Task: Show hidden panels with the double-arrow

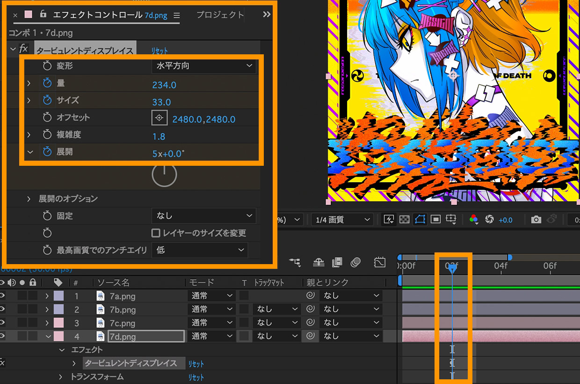Action: click(267, 15)
